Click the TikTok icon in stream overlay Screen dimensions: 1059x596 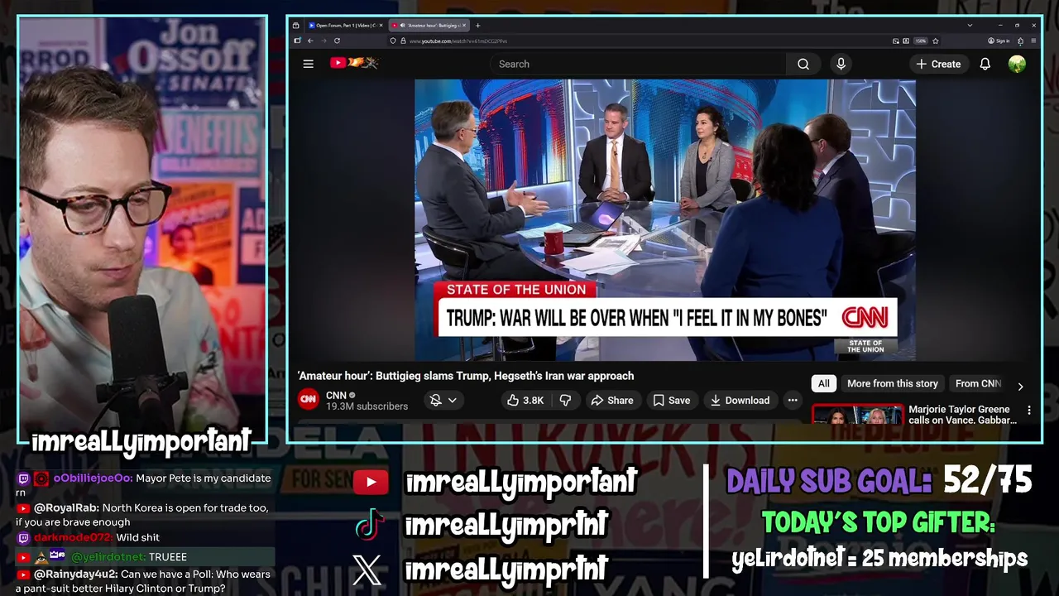(x=369, y=524)
